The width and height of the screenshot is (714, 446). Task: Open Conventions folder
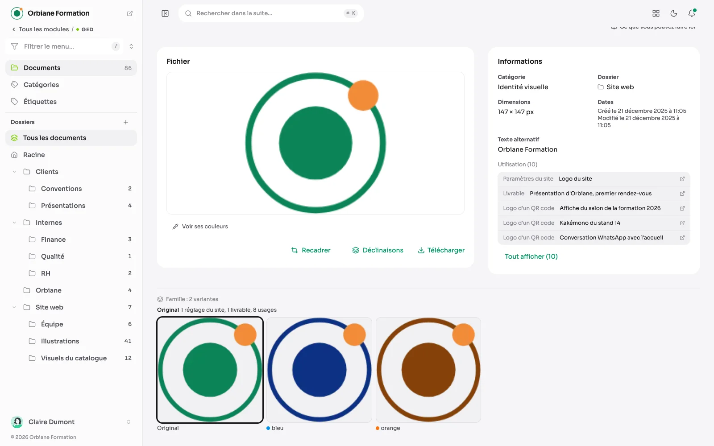coord(80,189)
